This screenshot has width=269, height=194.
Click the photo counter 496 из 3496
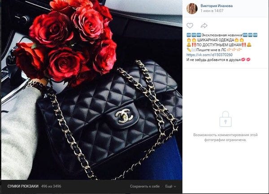click(51, 186)
